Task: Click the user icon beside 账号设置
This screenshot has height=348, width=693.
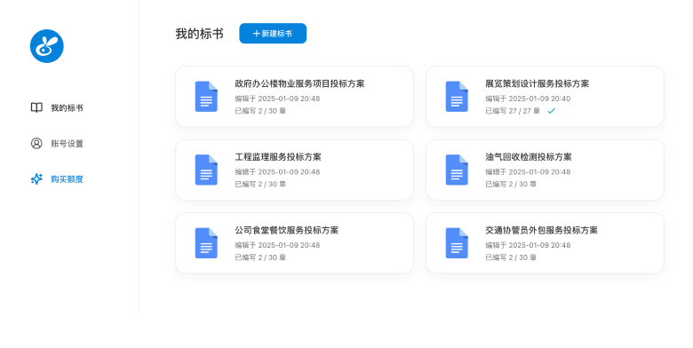Action: [x=36, y=143]
